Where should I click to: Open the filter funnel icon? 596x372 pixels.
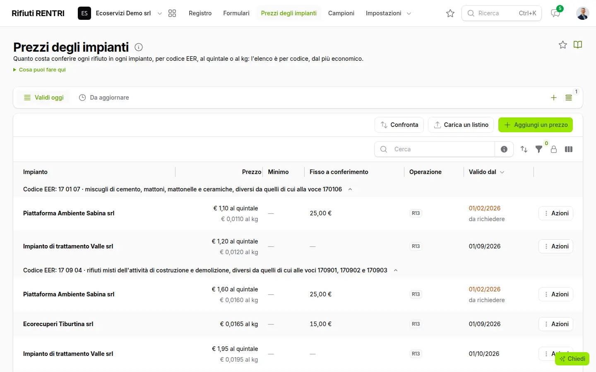(539, 149)
